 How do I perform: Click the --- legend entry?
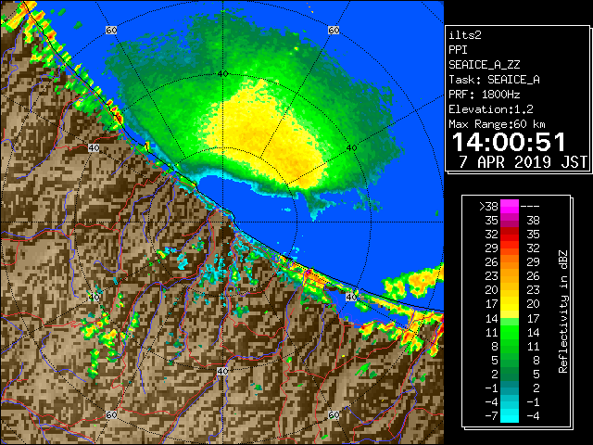[x=530, y=207]
